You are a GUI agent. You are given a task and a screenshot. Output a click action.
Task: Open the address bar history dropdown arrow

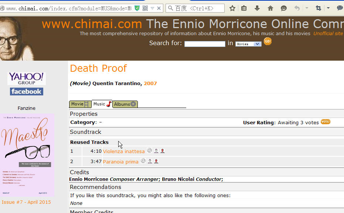coord(153,9)
